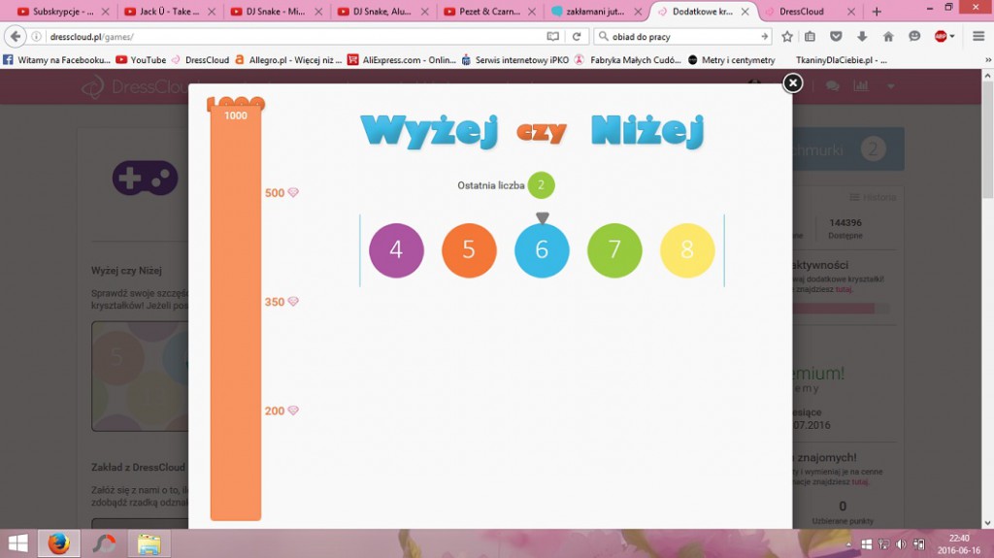The width and height of the screenshot is (994, 558).
Task: Open the AliExpress.com bookmark
Action: point(402,60)
